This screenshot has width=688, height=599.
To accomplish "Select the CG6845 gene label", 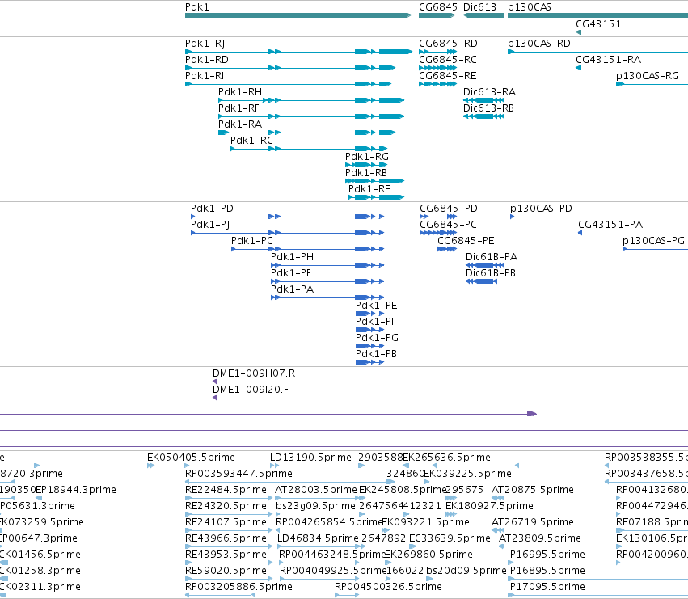I will [438, 7].
